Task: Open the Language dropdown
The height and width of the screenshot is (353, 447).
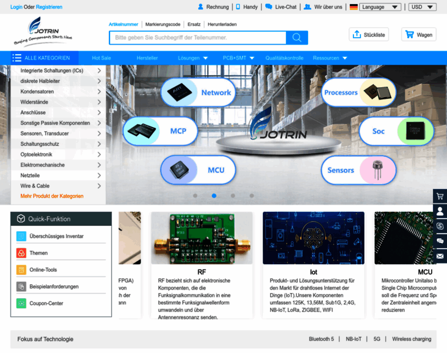Action: click(380, 7)
